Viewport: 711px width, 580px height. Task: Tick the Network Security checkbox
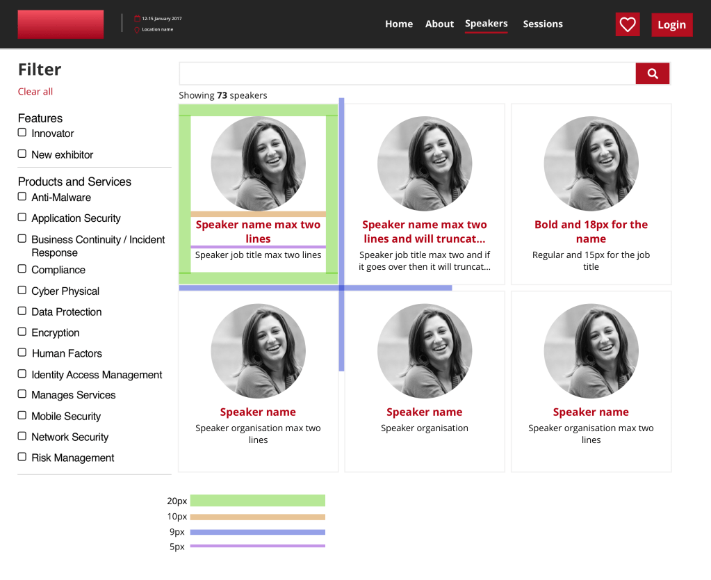pyautogui.click(x=22, y=436)
